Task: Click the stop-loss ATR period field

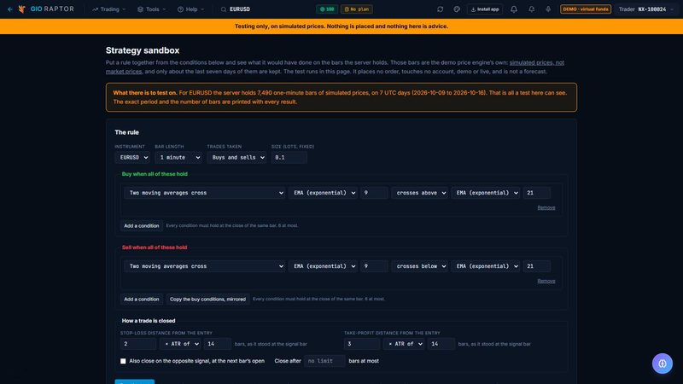Action: tap(218, 344)
